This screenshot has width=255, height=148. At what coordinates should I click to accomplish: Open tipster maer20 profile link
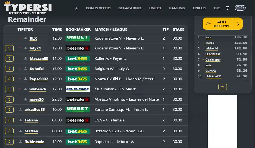[x=37, y=99]
